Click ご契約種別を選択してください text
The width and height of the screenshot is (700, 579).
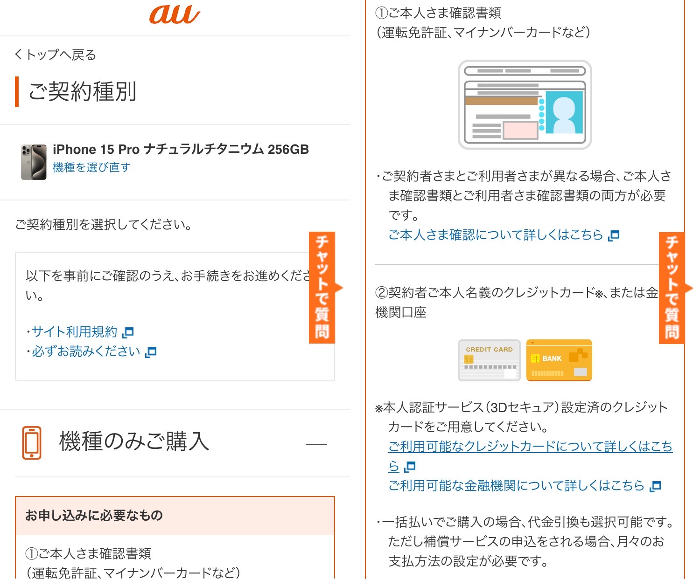104,225
